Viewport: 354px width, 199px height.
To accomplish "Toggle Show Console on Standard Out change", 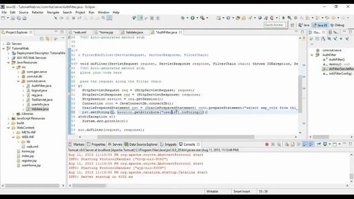I will [x=305, y=144].
